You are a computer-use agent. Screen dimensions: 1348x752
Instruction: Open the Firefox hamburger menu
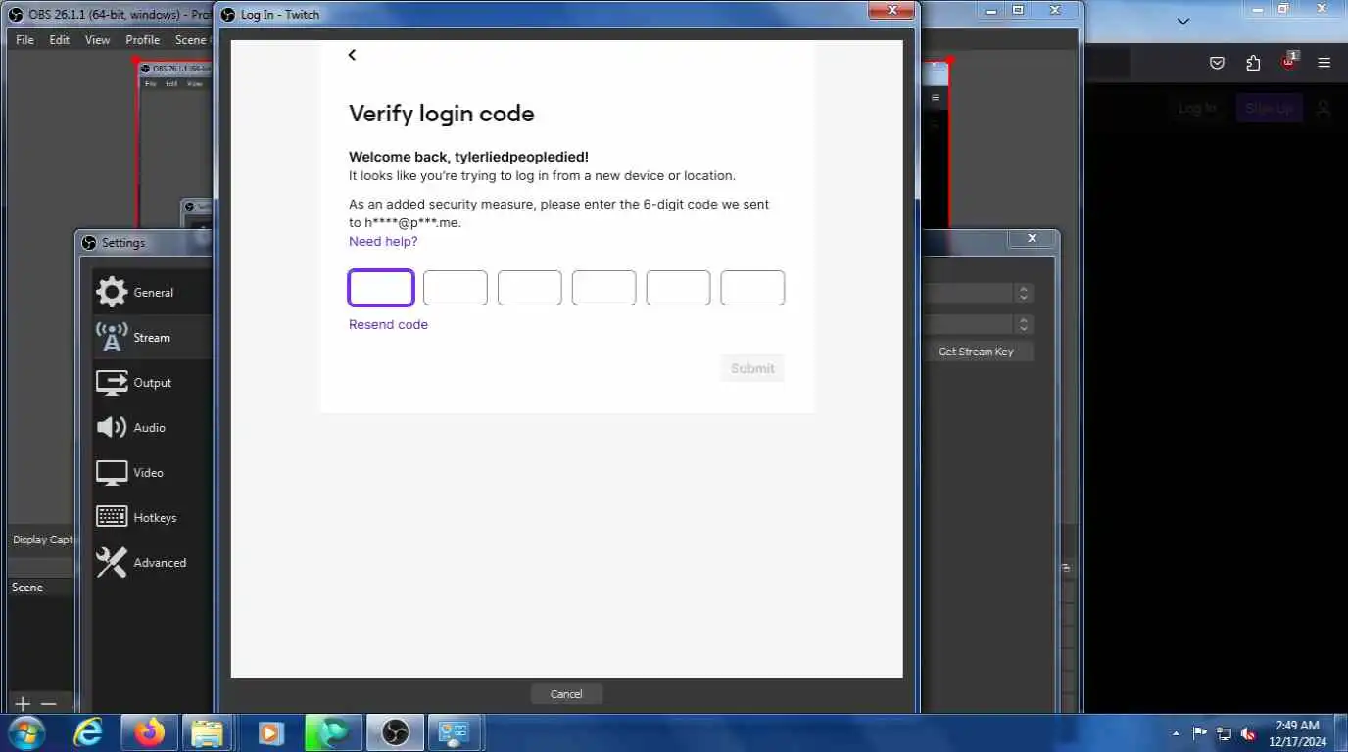click(x=1324, y=63)
